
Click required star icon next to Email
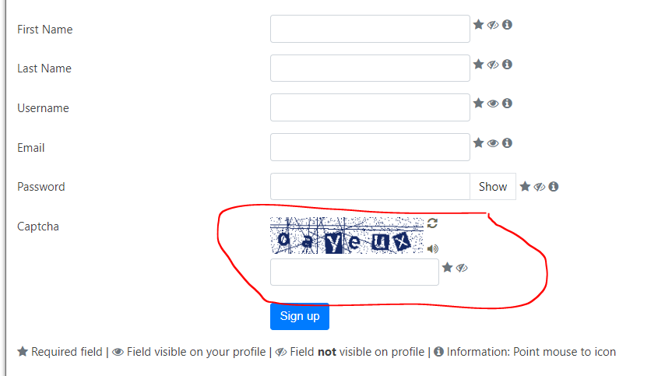click(x=478, y=142)
